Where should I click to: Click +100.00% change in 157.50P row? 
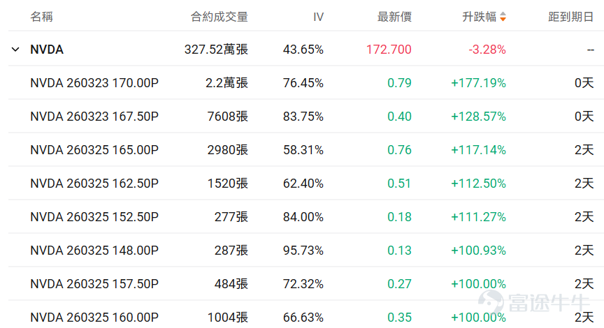coord(478,284)
